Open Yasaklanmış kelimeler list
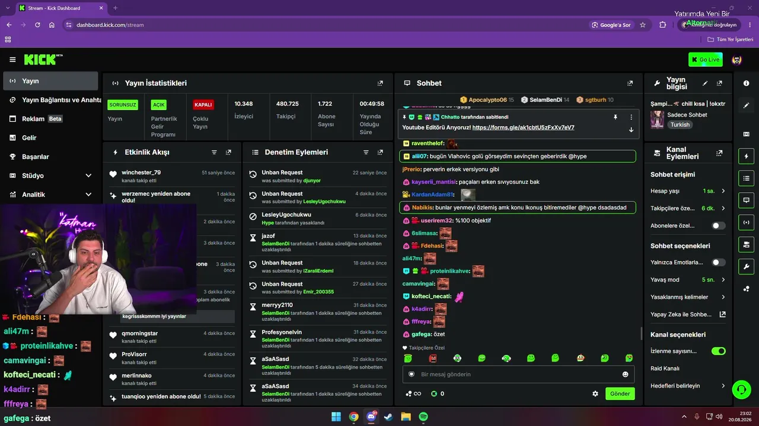This screenshot has height=426, width=759. pos(688,297)
